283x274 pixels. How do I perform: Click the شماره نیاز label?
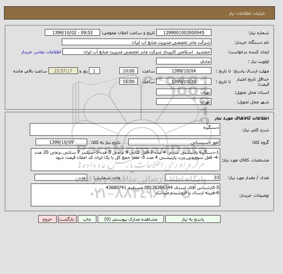[x=259, y=33]
